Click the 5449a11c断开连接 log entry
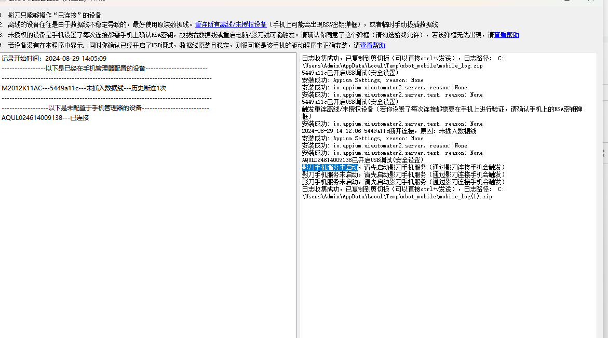Screen dimensions: 608x338 (389, 131)
